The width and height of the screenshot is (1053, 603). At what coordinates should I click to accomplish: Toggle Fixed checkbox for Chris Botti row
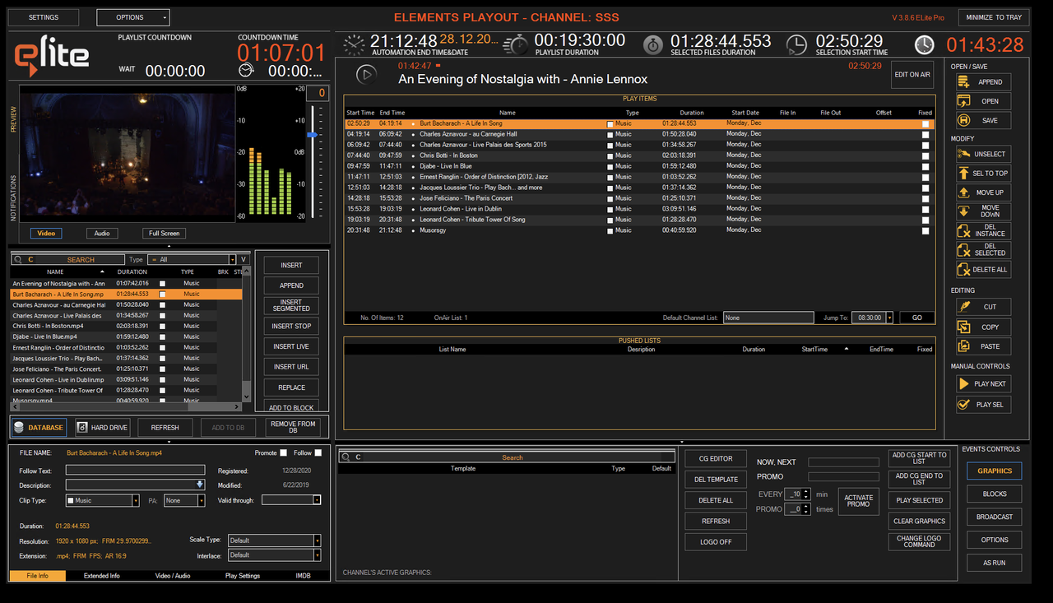click(925, 155)
